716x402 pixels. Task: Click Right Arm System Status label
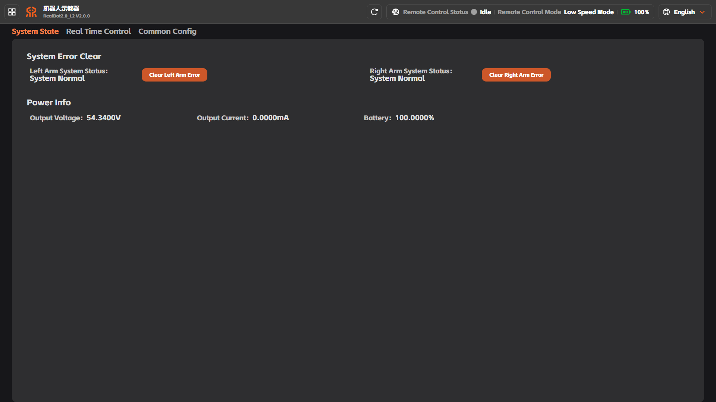coord(411,71)
